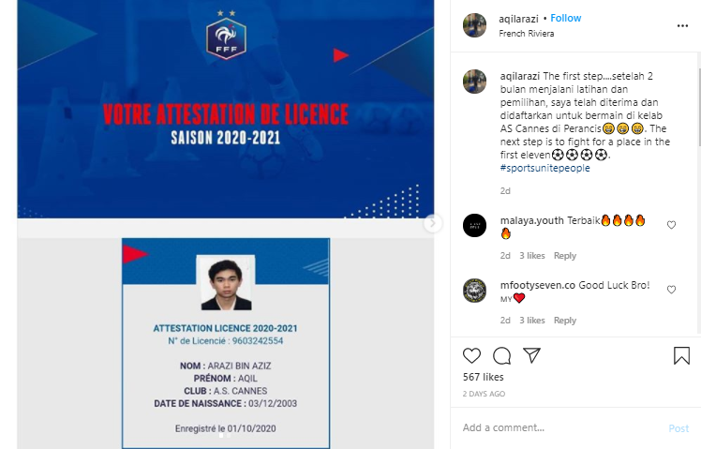Reply to malaya.youth's comment
The width and height of the screenshot is (701, 449).
tap(565, 256)
